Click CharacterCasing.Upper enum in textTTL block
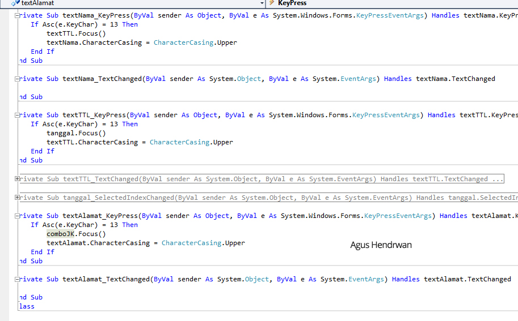The width and height of the screenshot is (518, 321). coord(191,142)
